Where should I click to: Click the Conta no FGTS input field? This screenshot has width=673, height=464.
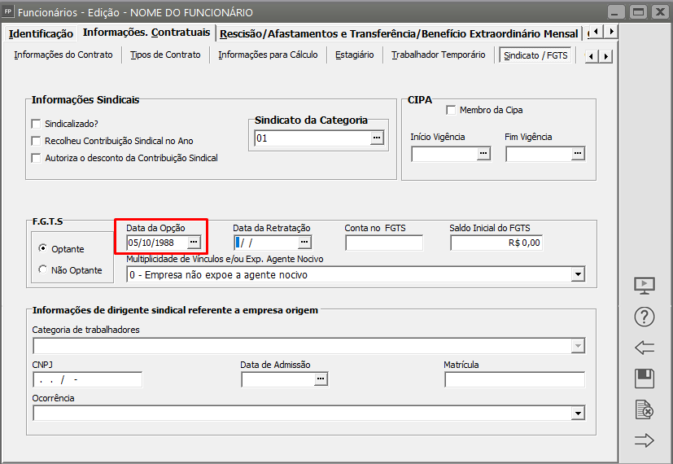pos(384,243)
